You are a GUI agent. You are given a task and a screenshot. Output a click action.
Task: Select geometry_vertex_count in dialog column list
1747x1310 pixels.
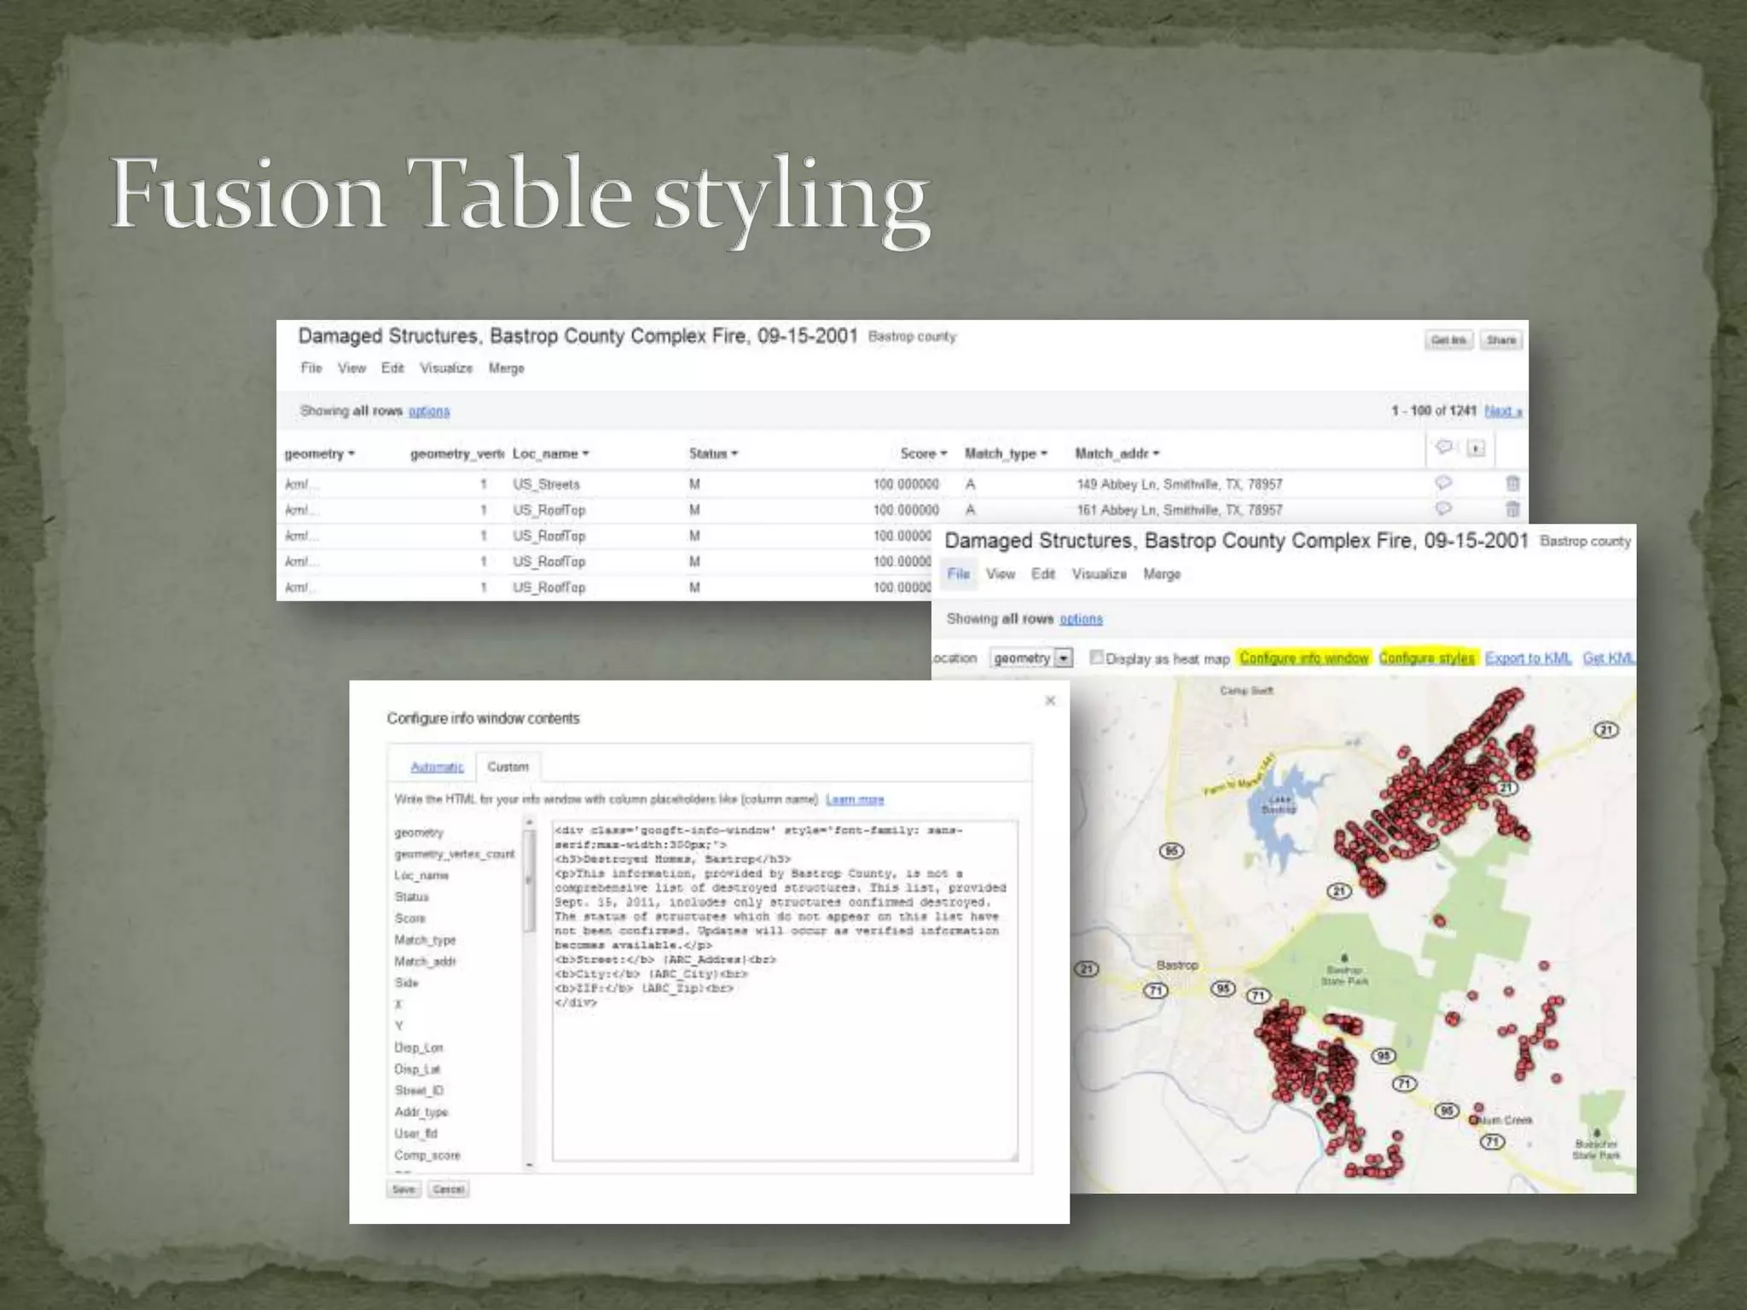click(455, 854)
